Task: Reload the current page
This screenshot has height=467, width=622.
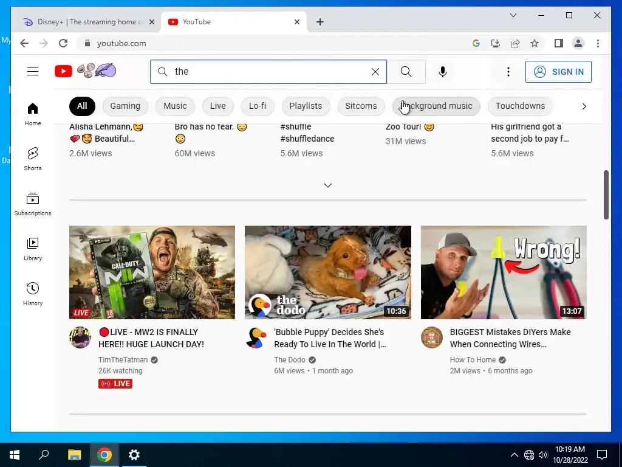Action: point(63,43)
